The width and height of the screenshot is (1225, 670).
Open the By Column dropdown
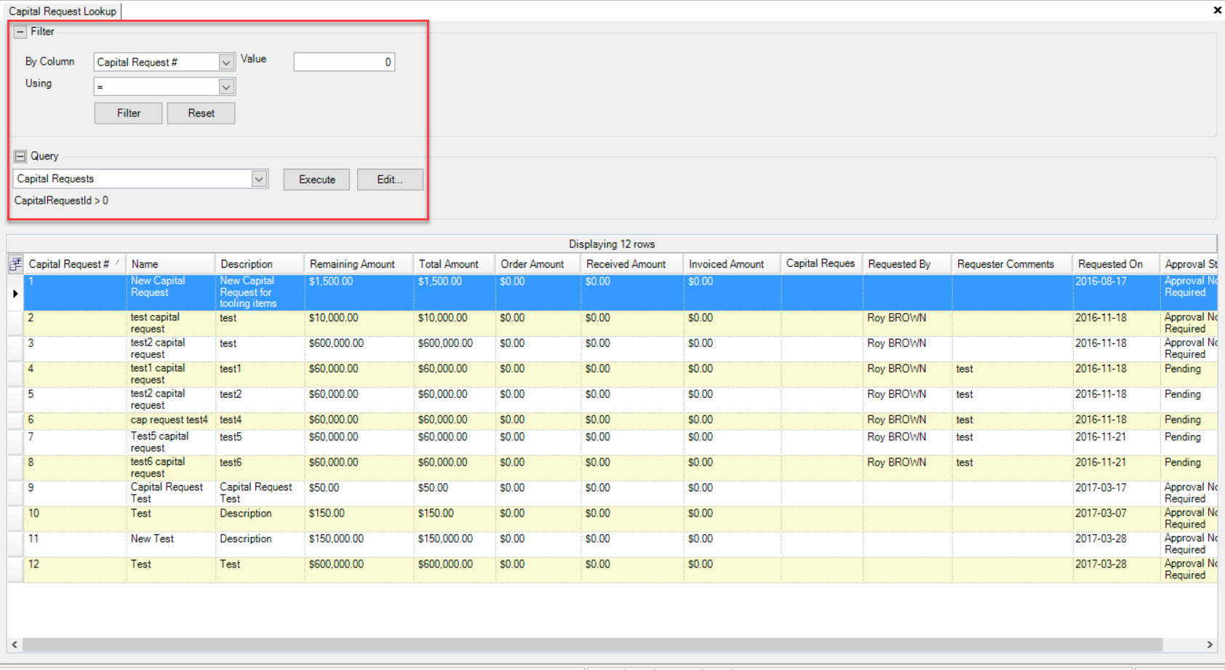click(226, 63)
